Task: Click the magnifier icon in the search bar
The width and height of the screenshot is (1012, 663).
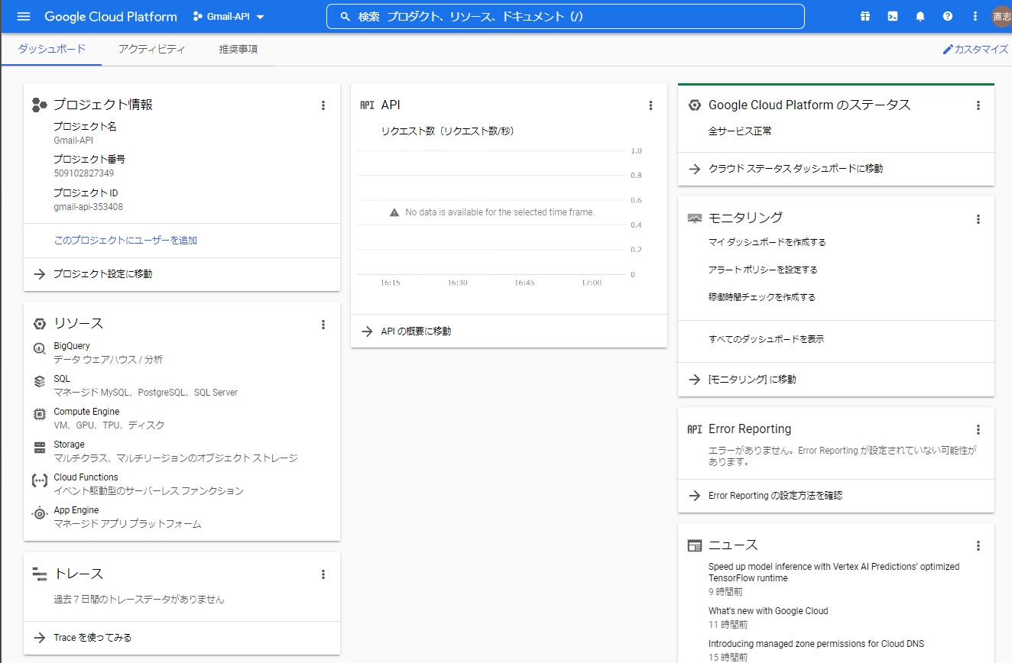Action: pyautogui.click(x=345, y=16)
